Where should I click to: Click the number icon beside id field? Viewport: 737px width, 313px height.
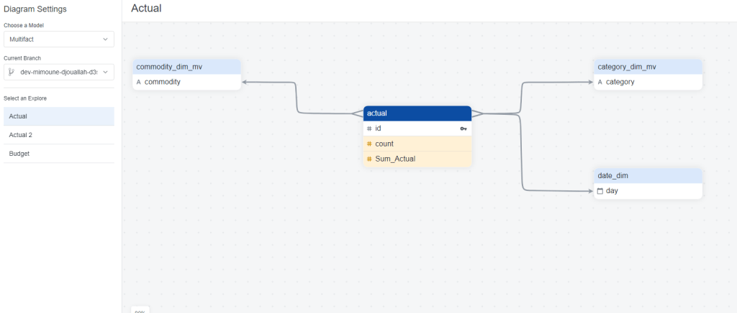point(369,129)
